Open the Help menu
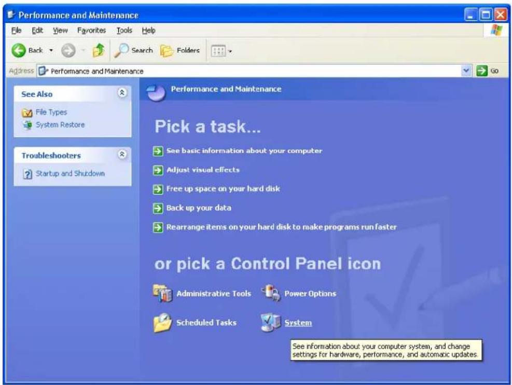 tap(148, 31)
